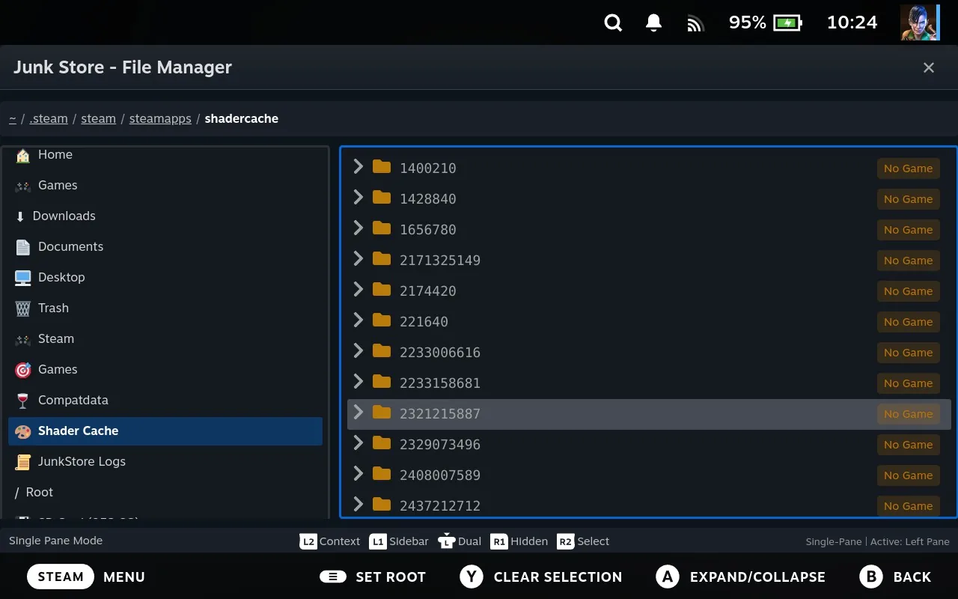Open notifications bell icon

[653, 23]
